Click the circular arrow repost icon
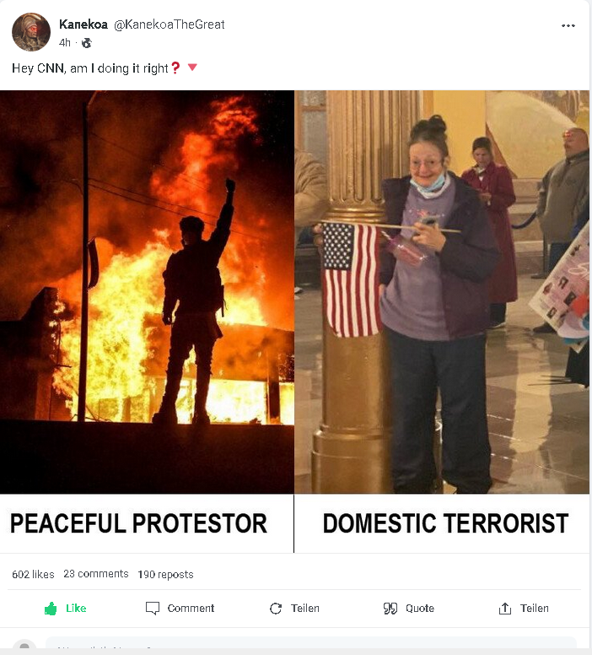Image resolution: width=592 pixels, height=655 pixels. [276, 609]
